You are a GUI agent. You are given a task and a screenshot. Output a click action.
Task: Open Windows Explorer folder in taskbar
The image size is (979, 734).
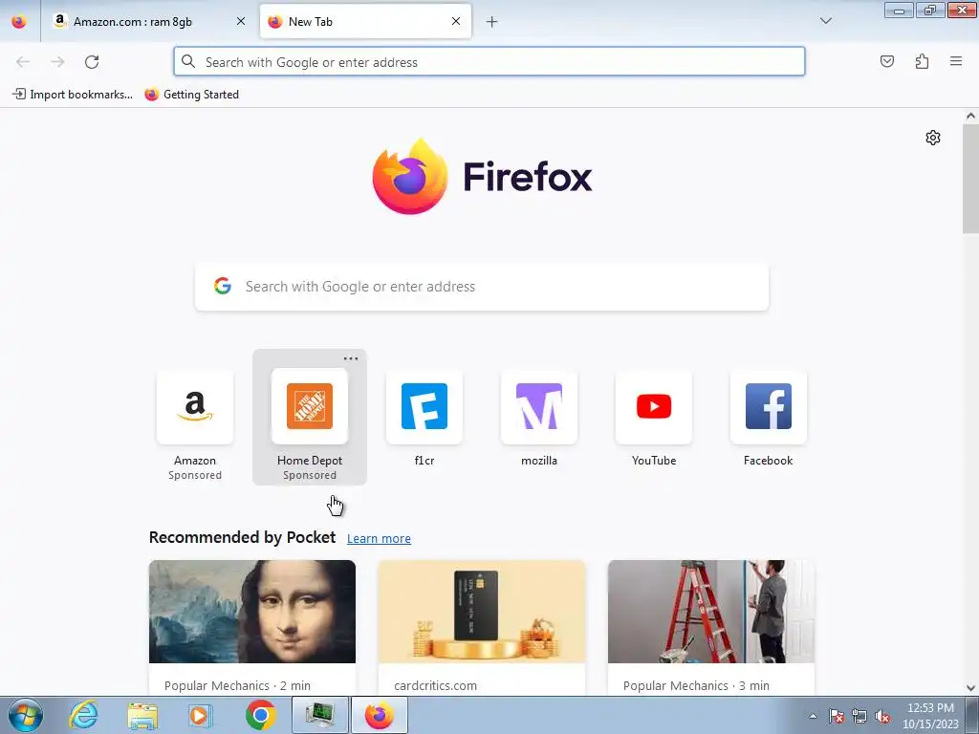click(x=142, y=715)
